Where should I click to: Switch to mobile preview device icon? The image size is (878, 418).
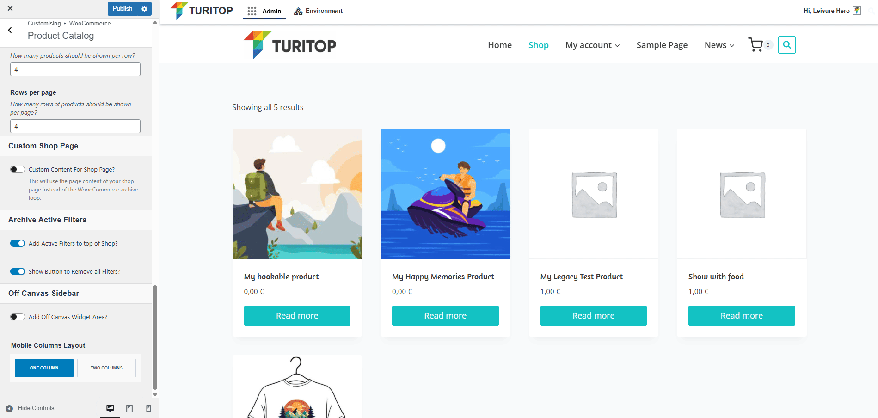(148, 408)
